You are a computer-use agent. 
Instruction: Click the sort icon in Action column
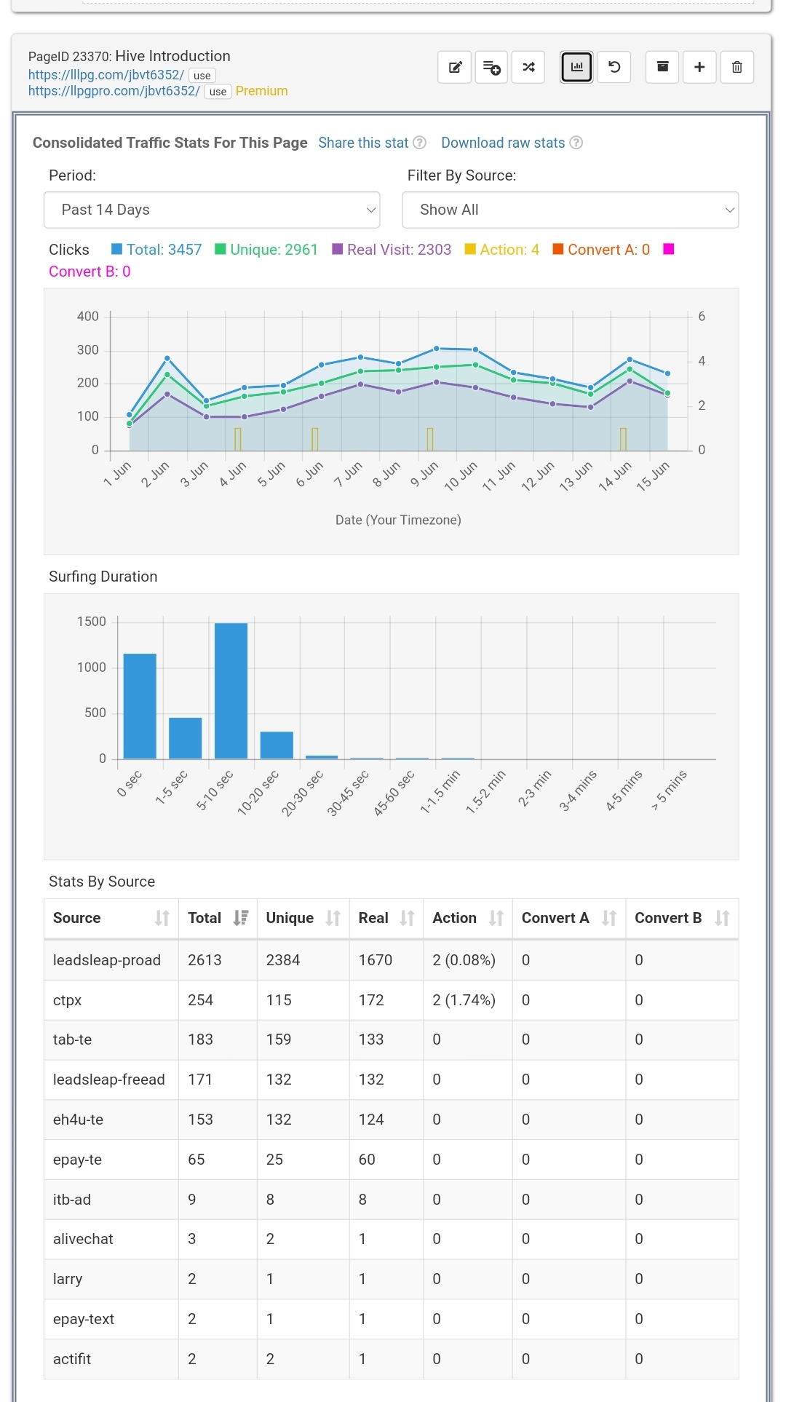[x=496, y=919]
